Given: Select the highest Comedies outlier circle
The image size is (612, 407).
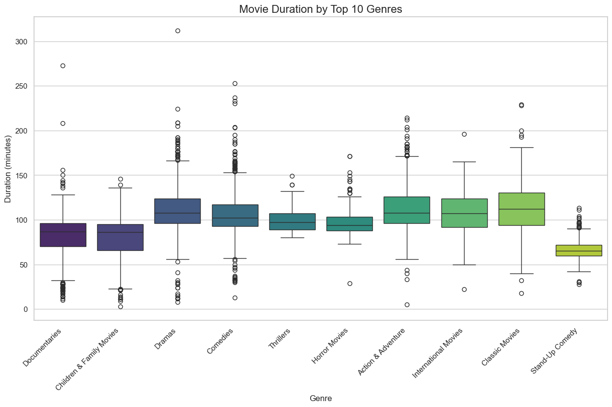Looking at the screenshot, I should tap(235, 83).
